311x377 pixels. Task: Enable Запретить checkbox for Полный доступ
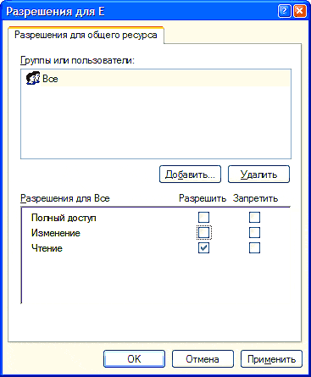(254, 218)
